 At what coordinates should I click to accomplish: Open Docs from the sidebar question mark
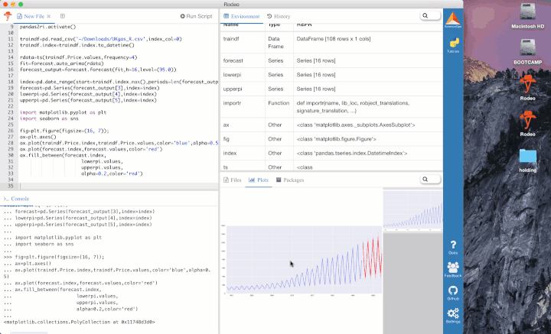click(x=453, y=248)
